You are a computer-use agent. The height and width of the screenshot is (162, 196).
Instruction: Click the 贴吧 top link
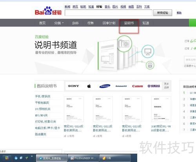(83, 7)
